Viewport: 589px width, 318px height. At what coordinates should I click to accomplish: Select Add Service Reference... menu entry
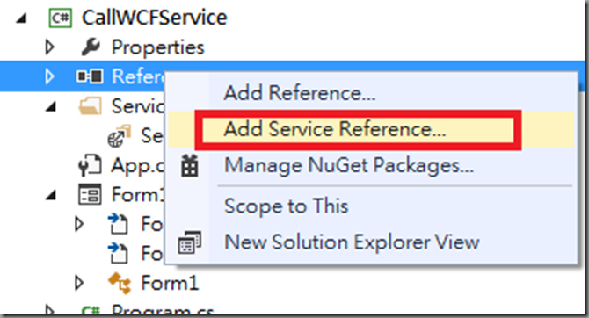335,129
